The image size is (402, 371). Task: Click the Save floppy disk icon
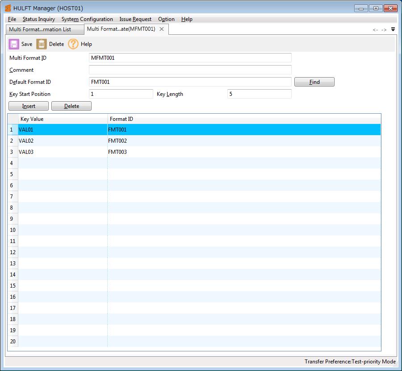pos(14,44)
